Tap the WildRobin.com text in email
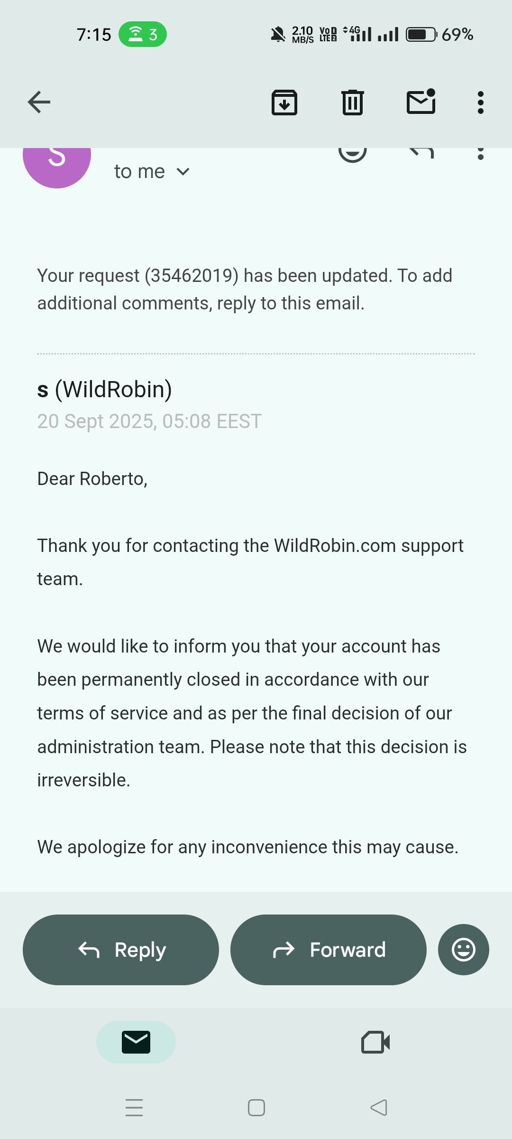 (335, 546)
